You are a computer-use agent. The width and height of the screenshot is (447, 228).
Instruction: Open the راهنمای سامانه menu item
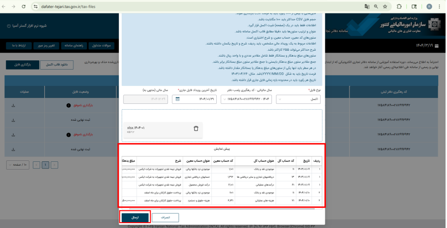tap(73, 46)
